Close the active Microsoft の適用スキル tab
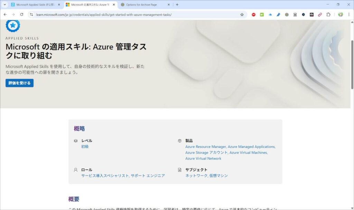 click(114, 4)
